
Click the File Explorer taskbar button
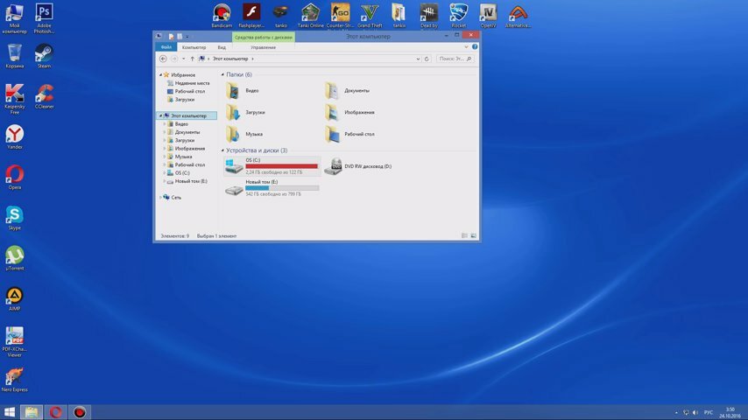point(32,412)
